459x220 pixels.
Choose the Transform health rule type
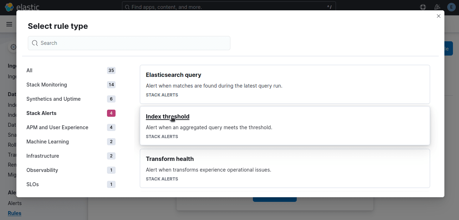coord(285,168)
